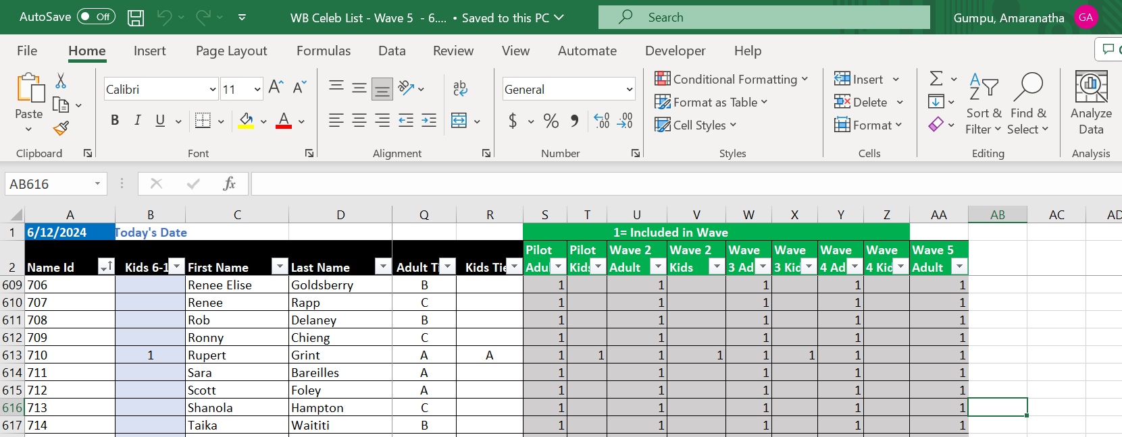The height and width of the screenshot is (437, 1122).
Task: Switch to the Formulas tab
Action: [x=324, y=51]
